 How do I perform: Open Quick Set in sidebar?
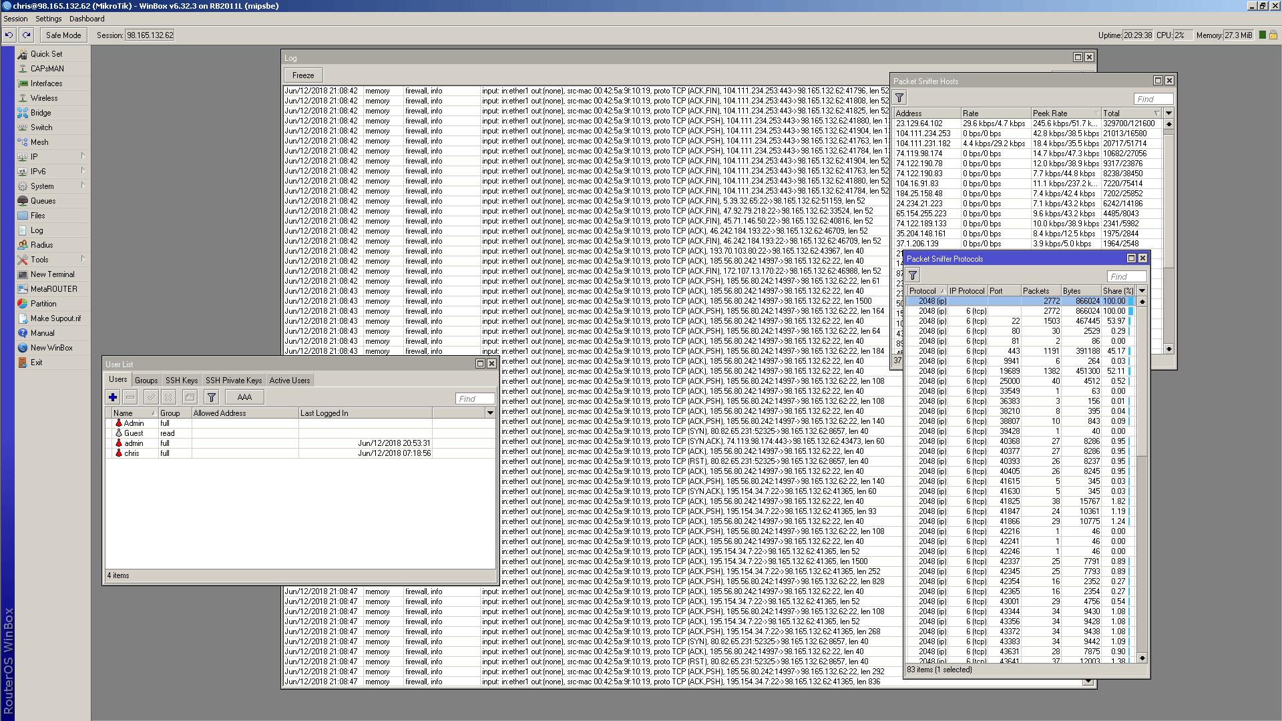[x=46, y=54]
